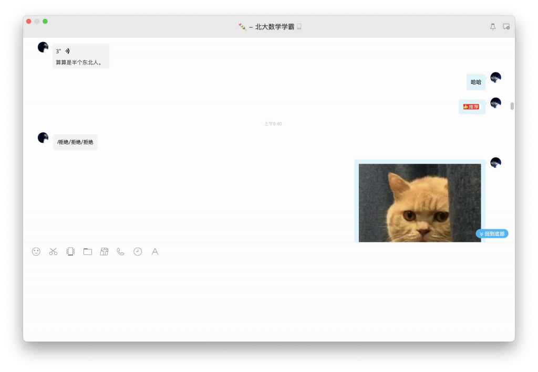Click the green macOS zoom button
This screenshot has height=372, width=538.
point(45,22)
